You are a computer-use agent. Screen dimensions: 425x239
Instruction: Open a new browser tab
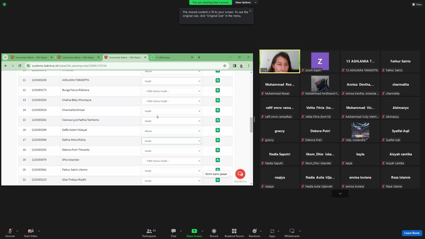click(x=199, y=58)
